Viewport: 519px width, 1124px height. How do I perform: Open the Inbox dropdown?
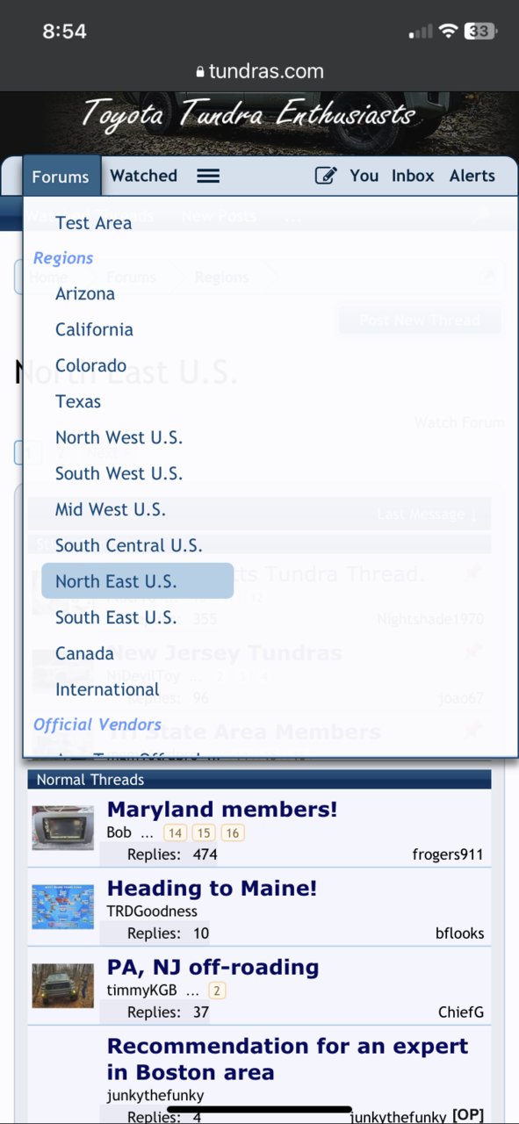[x=413, y=176]
